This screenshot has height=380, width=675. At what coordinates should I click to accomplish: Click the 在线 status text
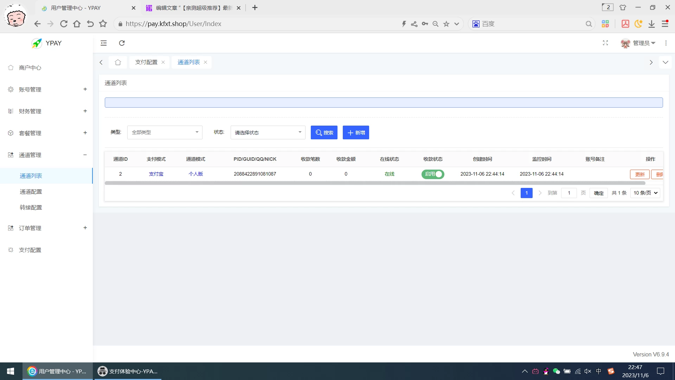[x=390, y=174]
